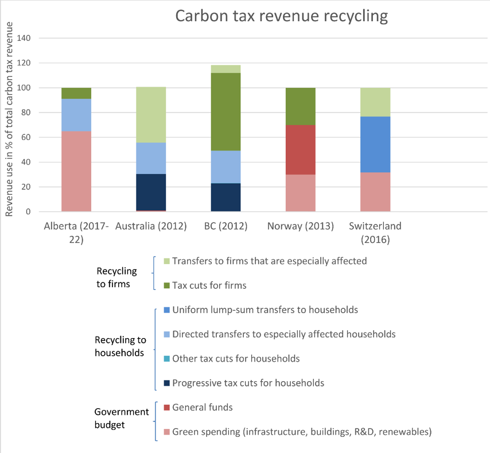Click the teal 'Other tax cuts for households' swatch

[166, 359]
